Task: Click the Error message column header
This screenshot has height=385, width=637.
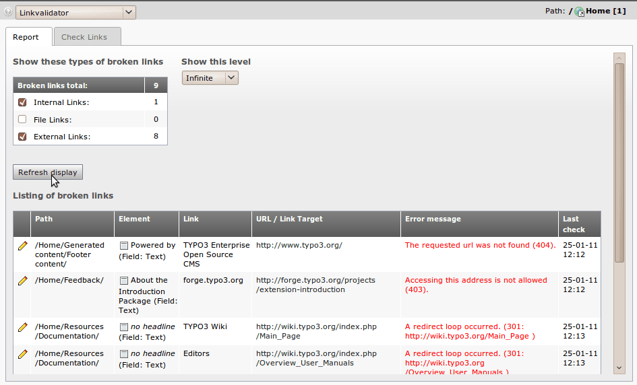Action: (x=433, y=219)
